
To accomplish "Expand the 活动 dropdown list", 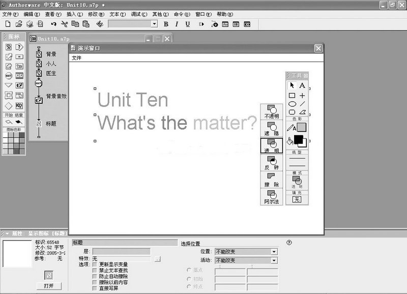I will (274, 260).
